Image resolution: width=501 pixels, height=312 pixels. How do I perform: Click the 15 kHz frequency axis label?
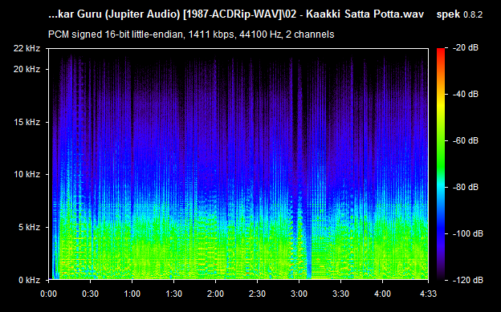(x=26, y=122)
